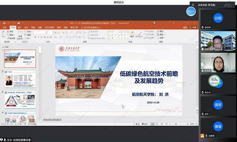Select slide 2 thumbnail with portrait photo
The width and height of the screenshot is (237, 142).
(20, 79)
